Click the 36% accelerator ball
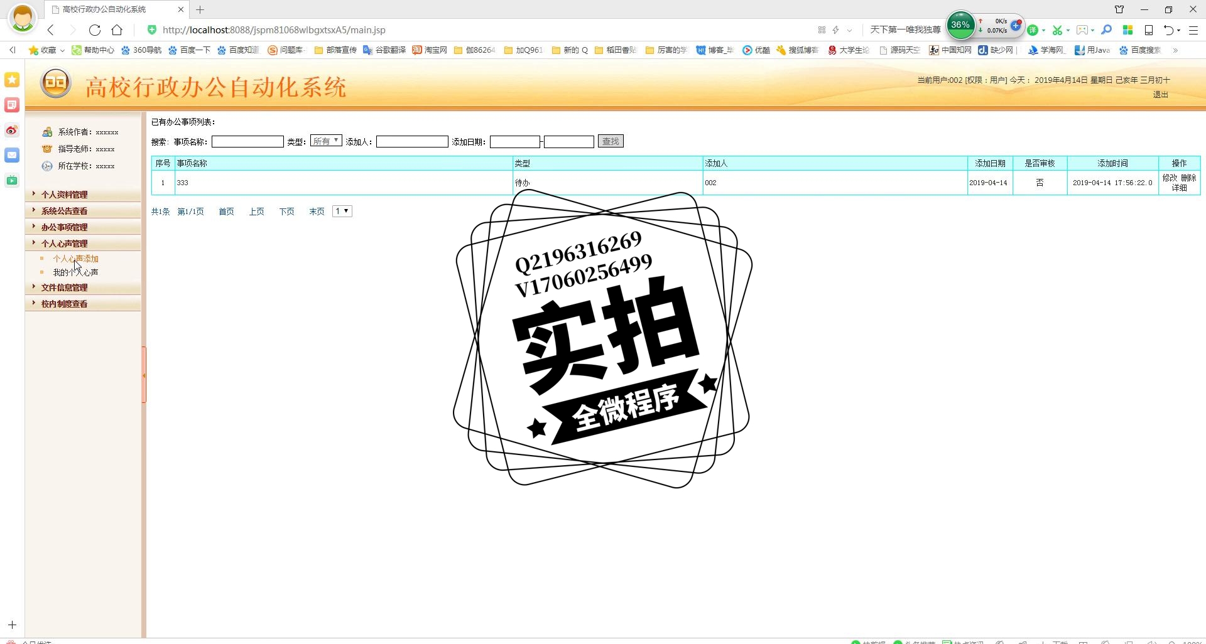The image size is (1206, 644). (960, 25)
